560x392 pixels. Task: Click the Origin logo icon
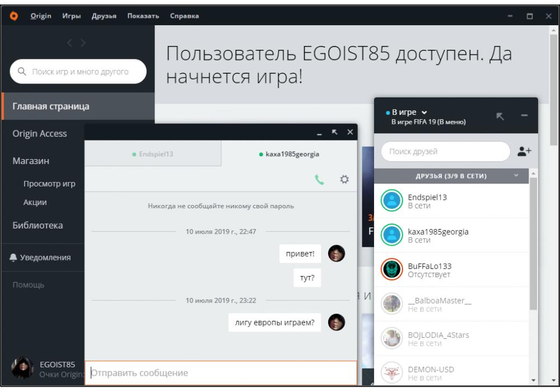[15, 16]
